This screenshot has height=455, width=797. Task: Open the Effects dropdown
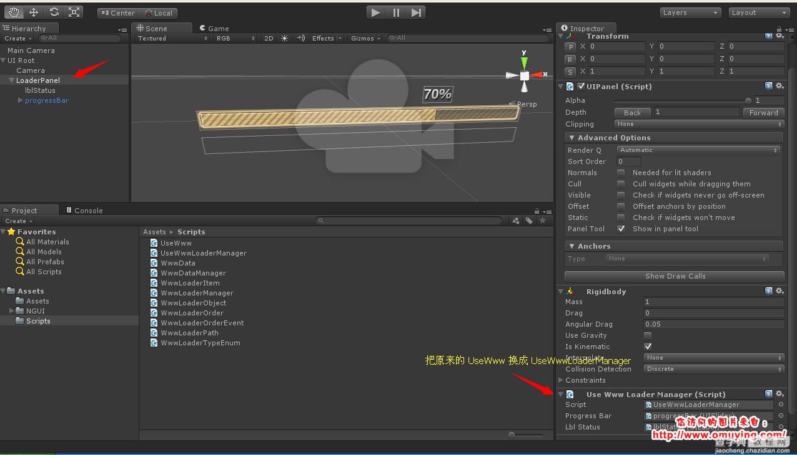pos(327,38)
